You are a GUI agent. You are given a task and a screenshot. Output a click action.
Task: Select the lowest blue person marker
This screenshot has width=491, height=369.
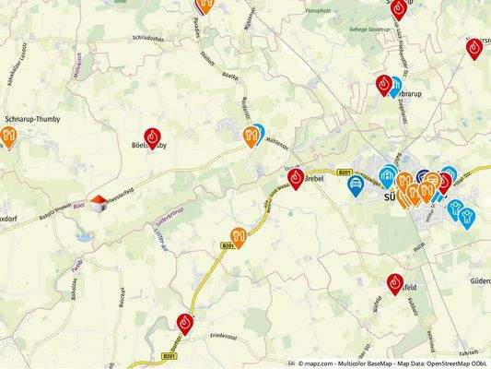[467, 219]
